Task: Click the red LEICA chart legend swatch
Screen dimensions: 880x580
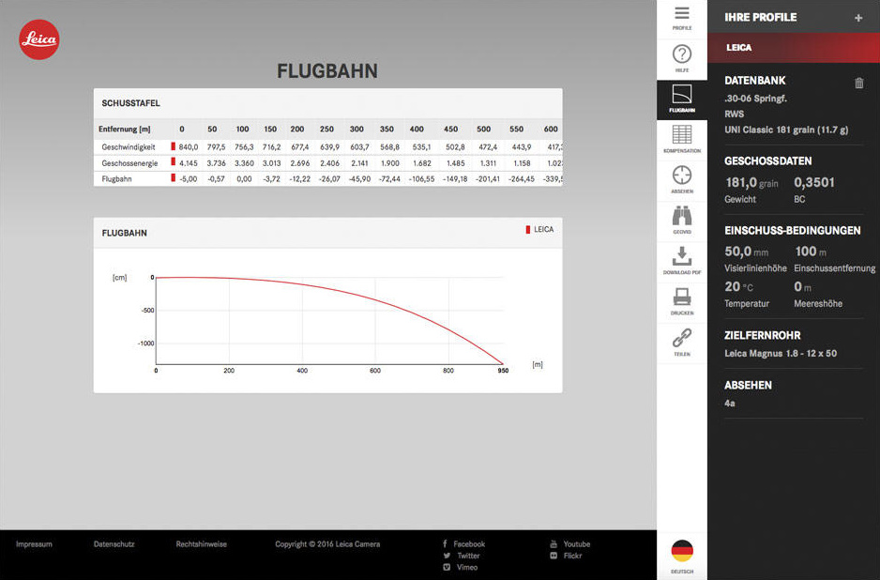Action: pos(527,230)
